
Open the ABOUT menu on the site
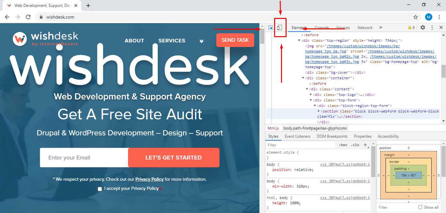click(x=134, y=41)
